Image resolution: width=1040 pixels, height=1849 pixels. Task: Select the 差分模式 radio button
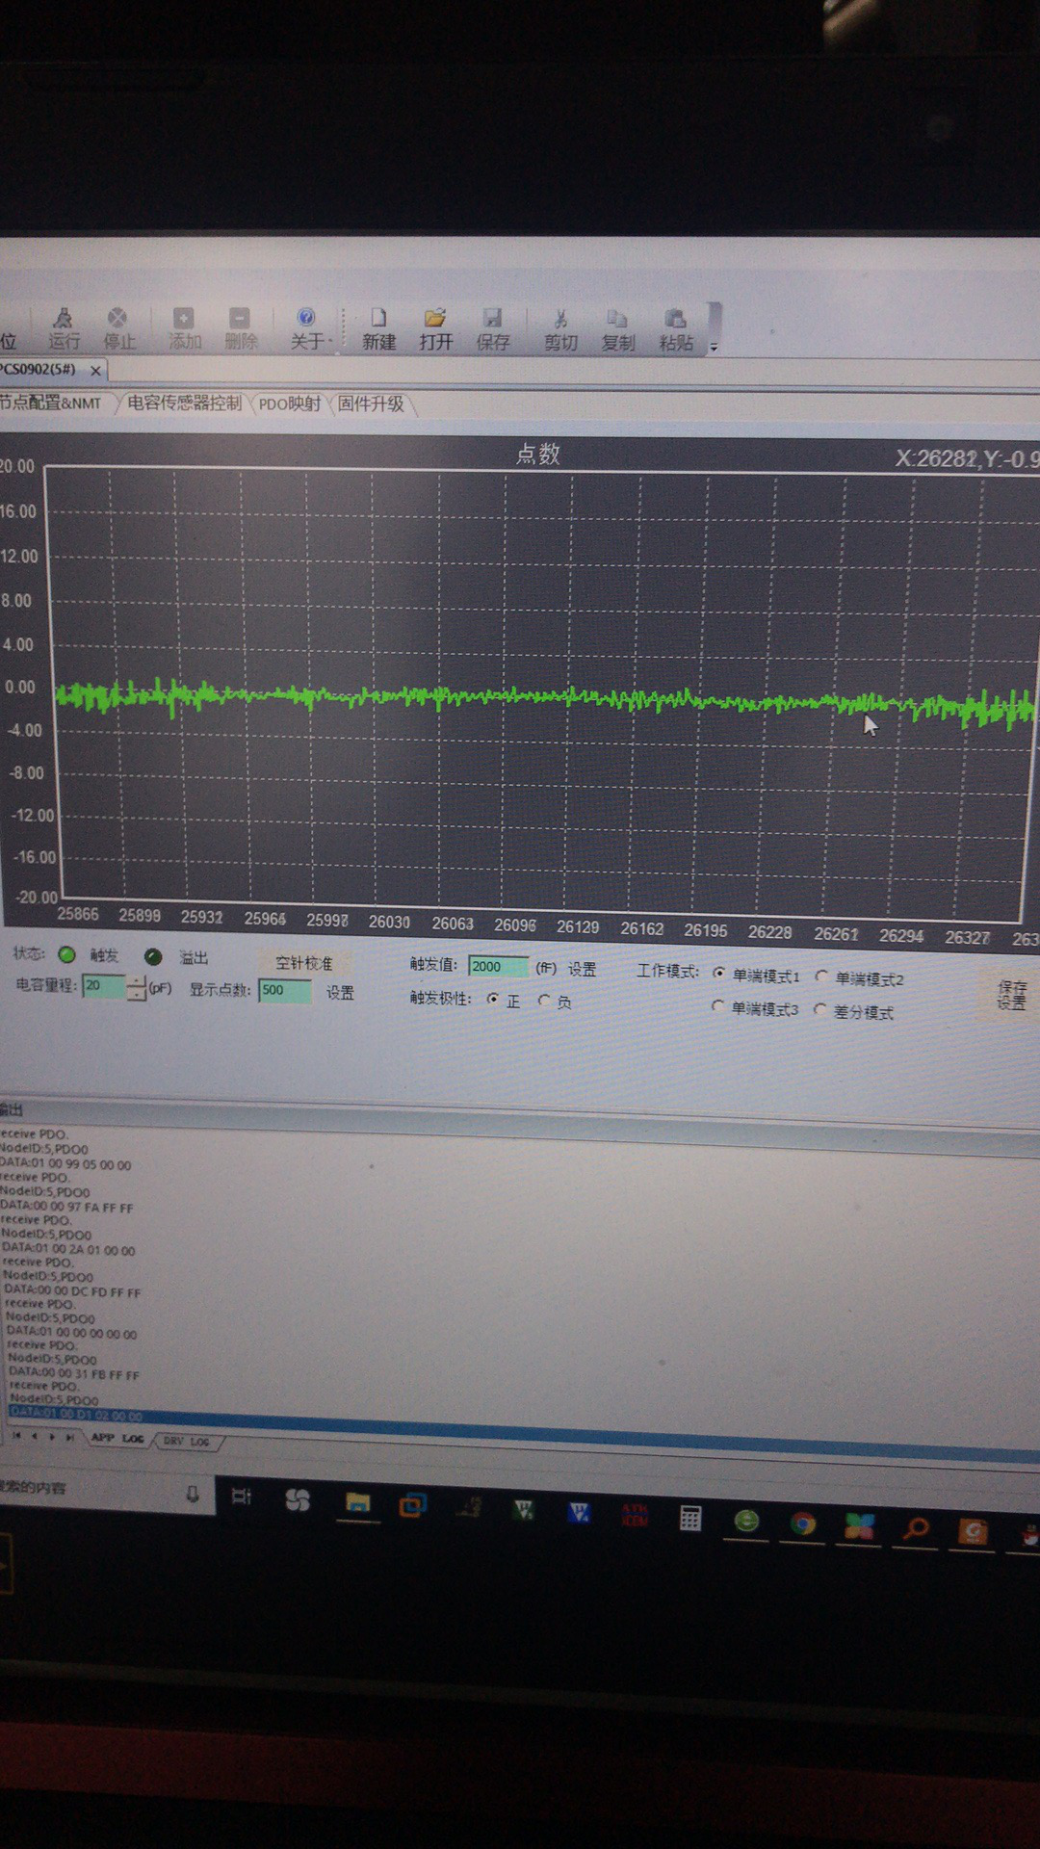pyautogui.click(x=819, y=1009)
